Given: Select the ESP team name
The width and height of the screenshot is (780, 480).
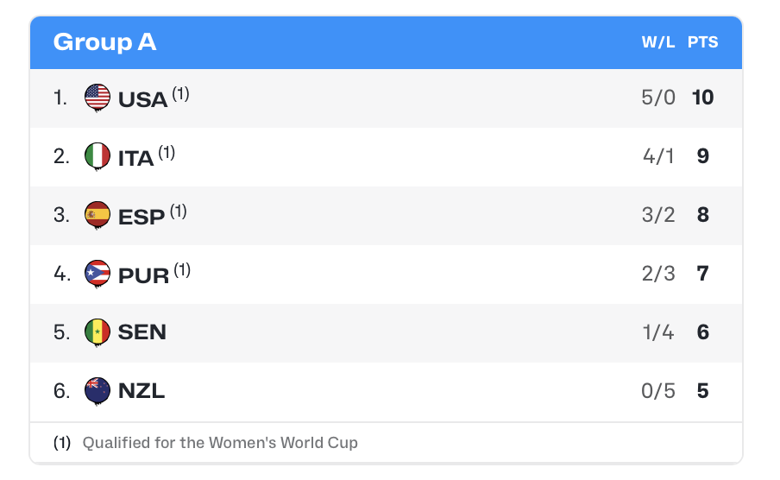Looking at the screenshot, I should 141,217.
